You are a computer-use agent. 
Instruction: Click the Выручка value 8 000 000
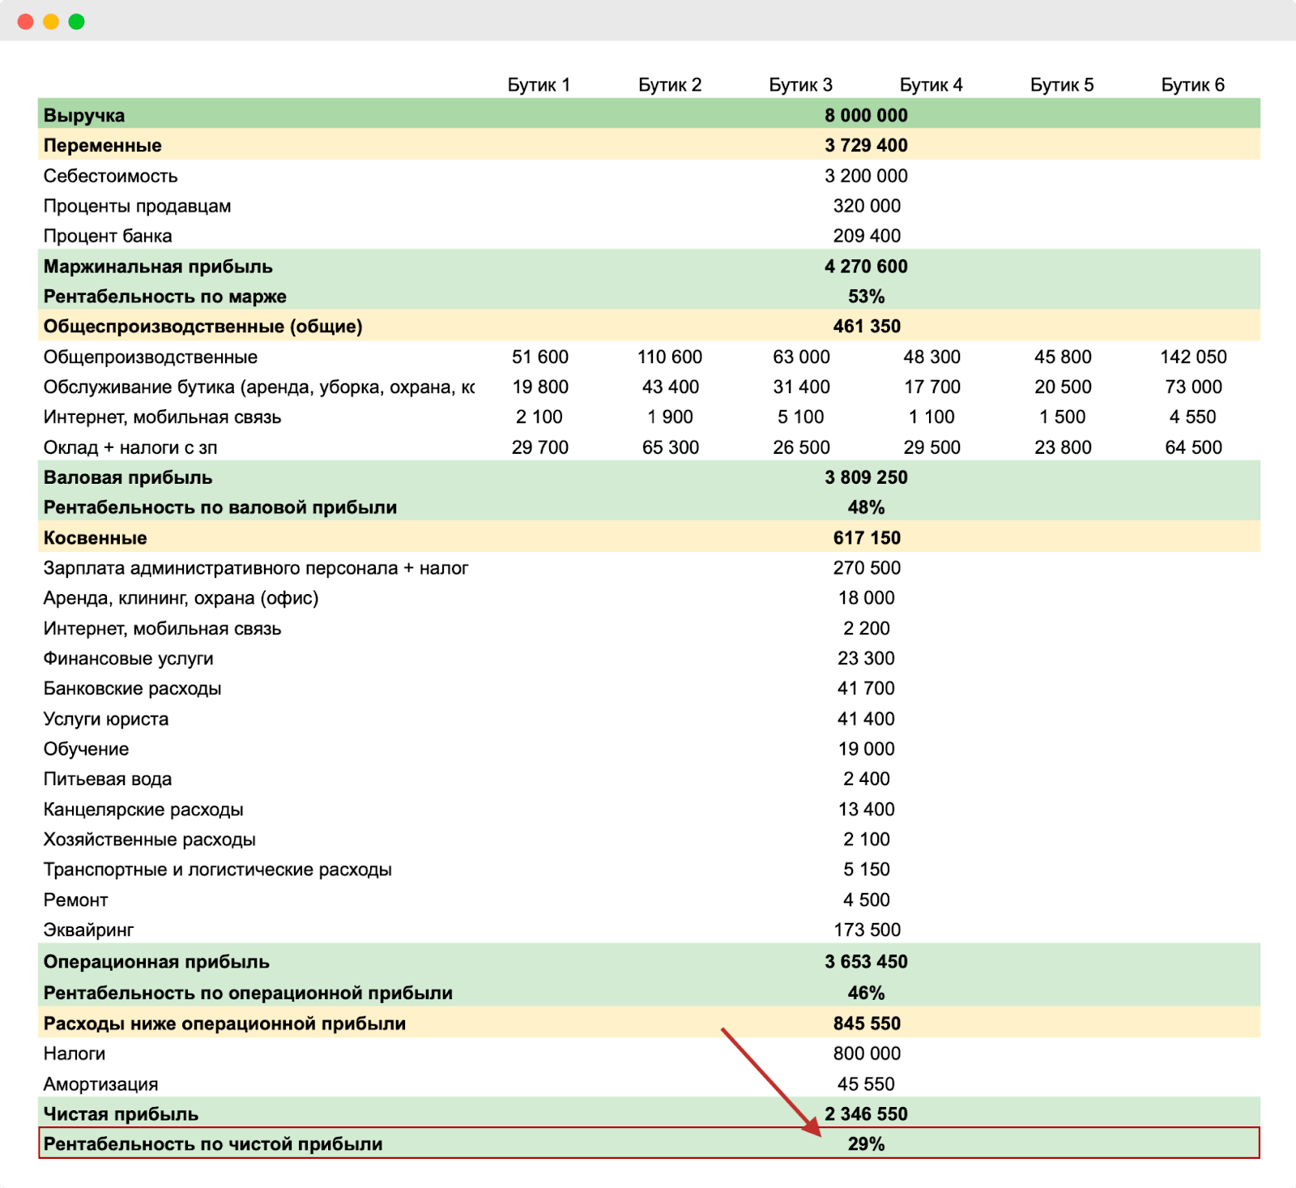point(866,115)
